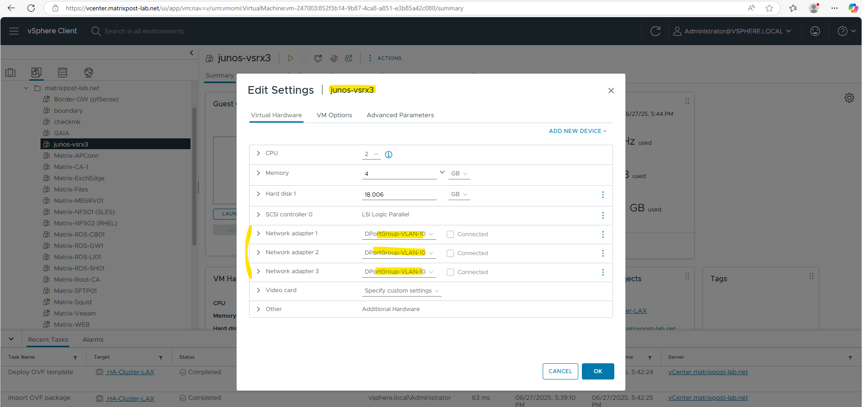Open browser favorites list icon

point(793,8)
